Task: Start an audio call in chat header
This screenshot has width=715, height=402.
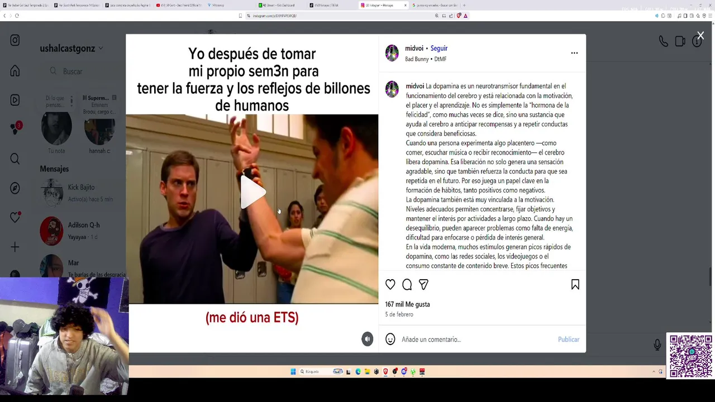Action: click(663, 41)
